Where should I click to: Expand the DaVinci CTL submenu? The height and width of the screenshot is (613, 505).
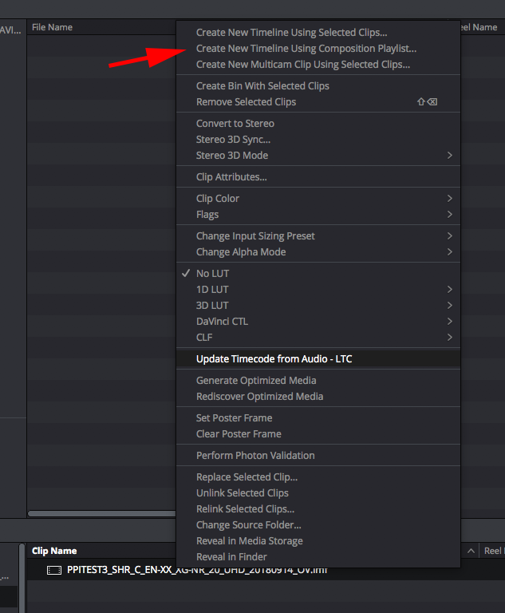(318, 322)
